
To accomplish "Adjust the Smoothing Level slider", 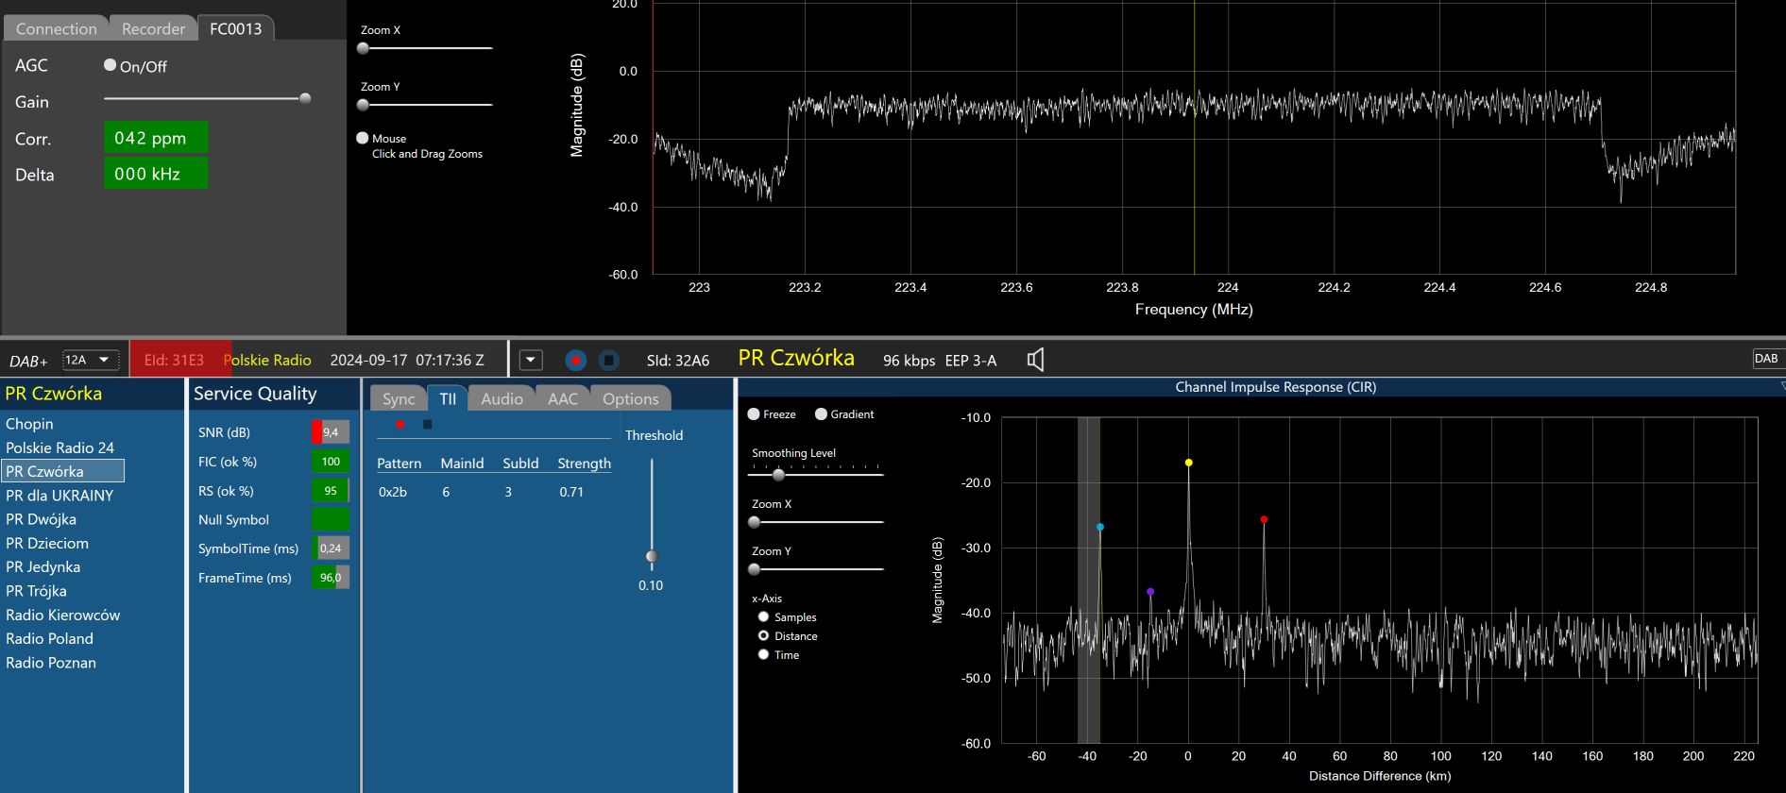I will 778,475.
